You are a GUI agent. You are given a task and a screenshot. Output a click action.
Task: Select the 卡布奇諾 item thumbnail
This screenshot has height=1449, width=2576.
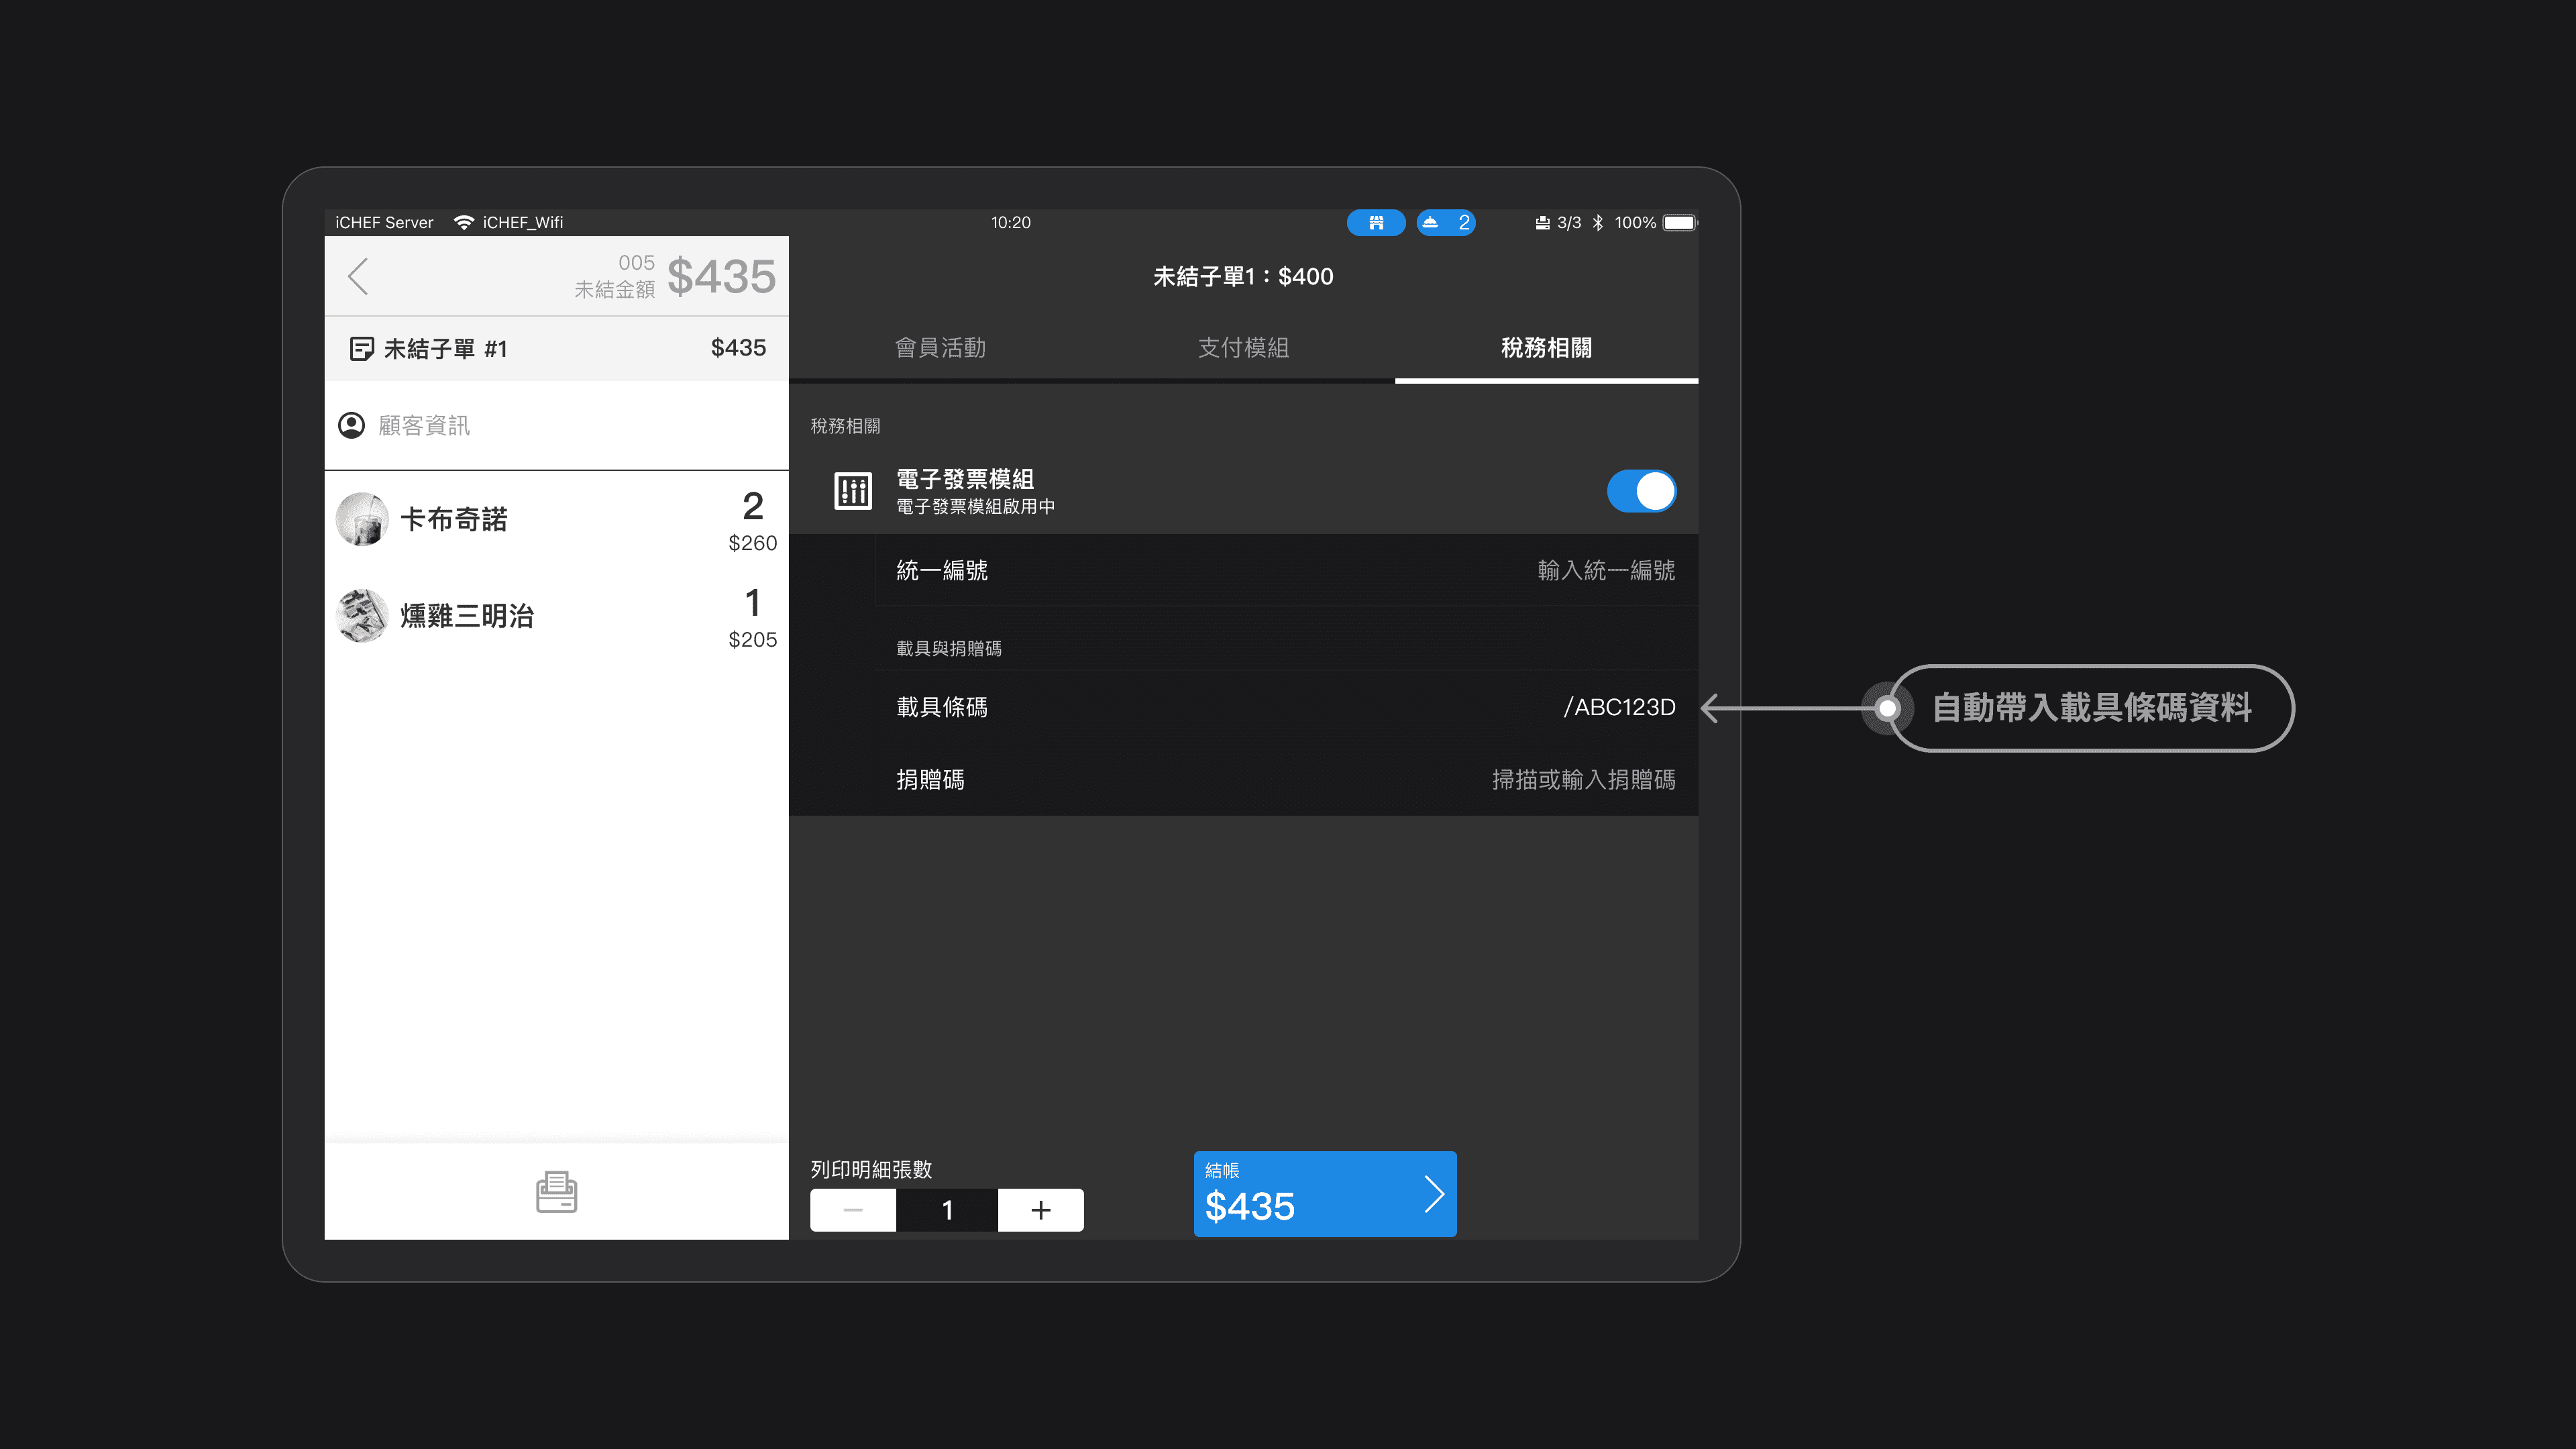pos(361,519)
